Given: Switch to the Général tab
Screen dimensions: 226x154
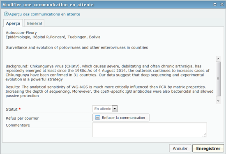Looking at the screenshot, I should [x=34, y=23].
